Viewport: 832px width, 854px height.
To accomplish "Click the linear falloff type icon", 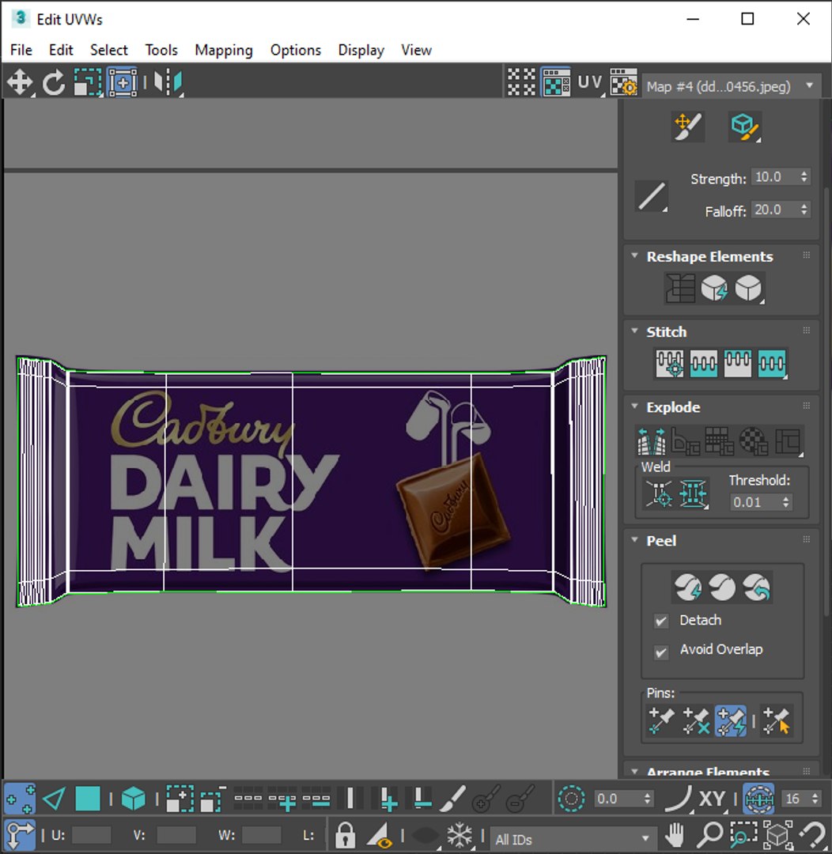I will (x=652, y=196).
